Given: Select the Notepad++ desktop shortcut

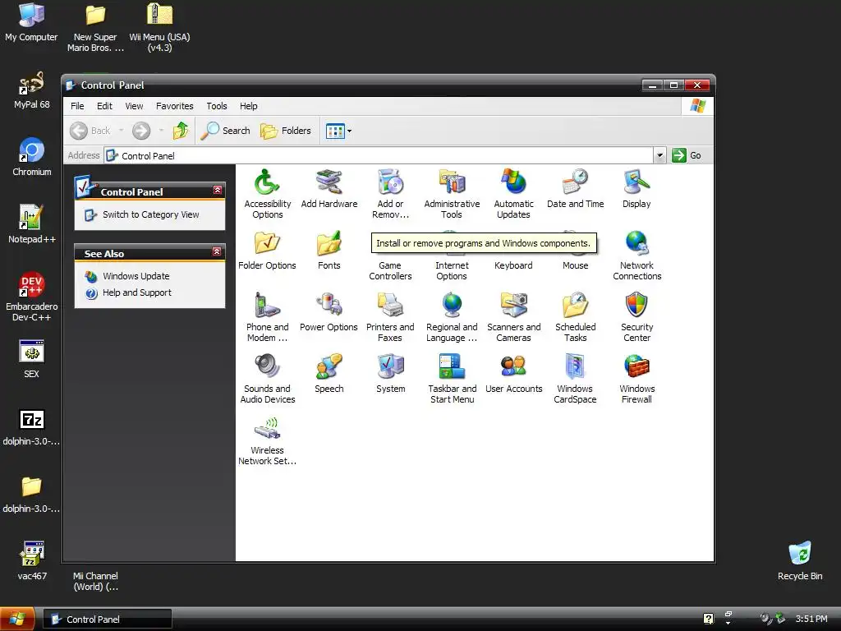Looking at the screenshot, I should 32,223.
